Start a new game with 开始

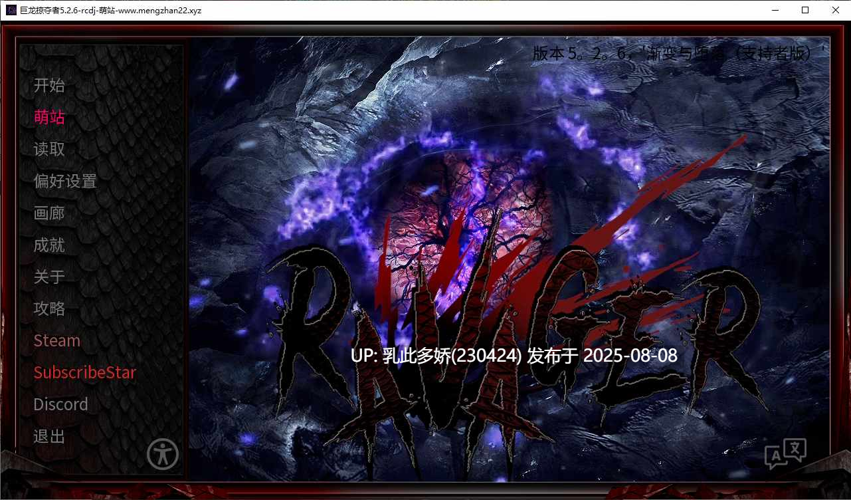click(x=49, y=85)
